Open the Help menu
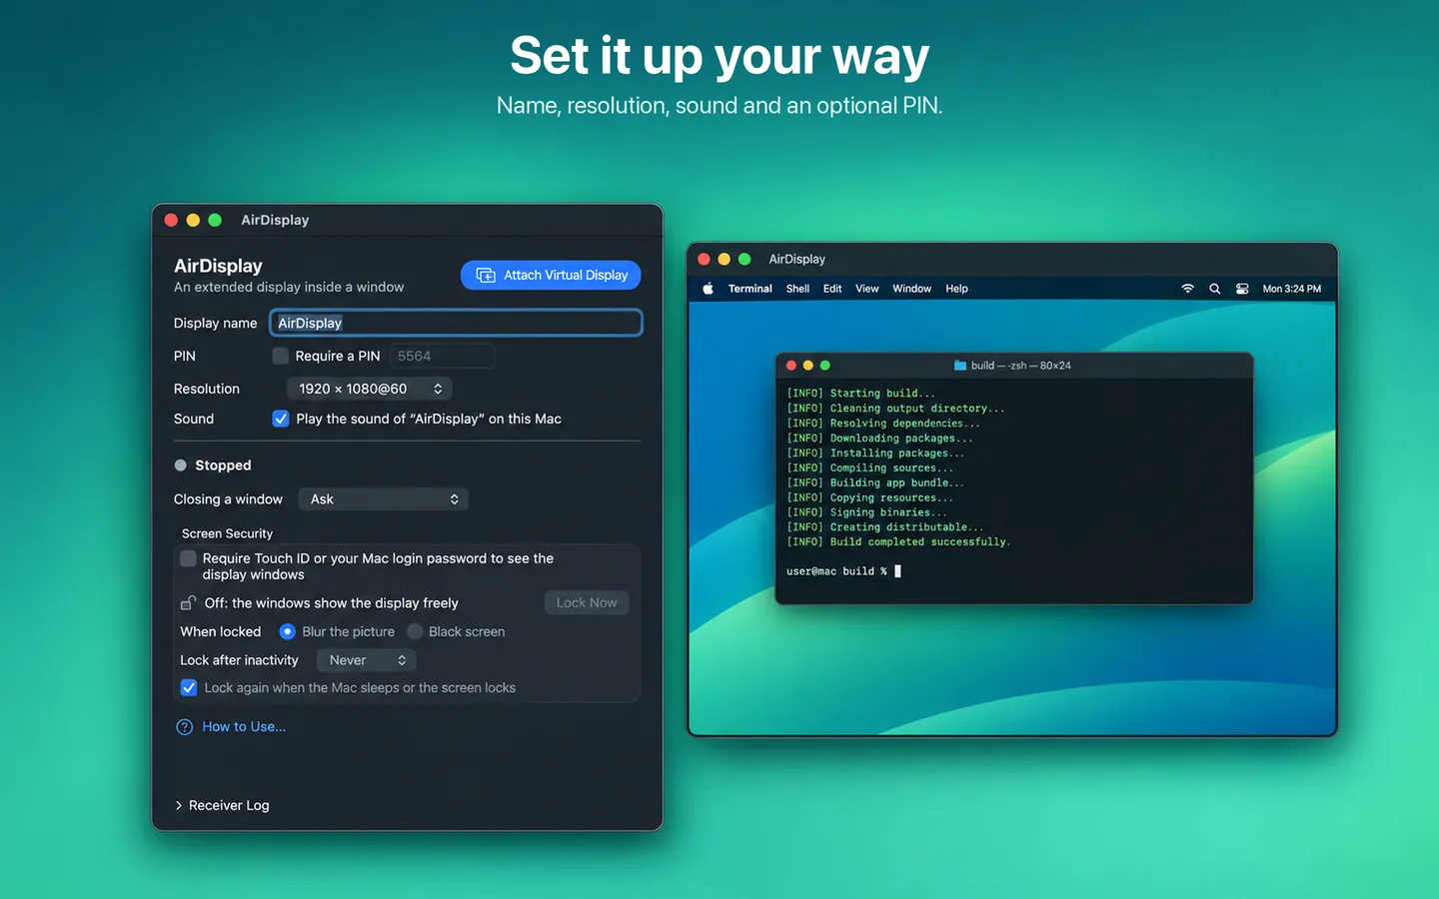1439x899 pixels. click(x=957, y=289)
